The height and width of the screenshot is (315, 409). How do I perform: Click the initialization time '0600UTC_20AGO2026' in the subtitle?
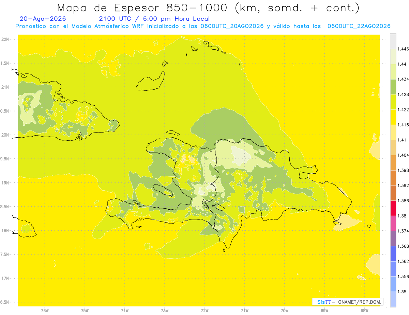(232, 26)
